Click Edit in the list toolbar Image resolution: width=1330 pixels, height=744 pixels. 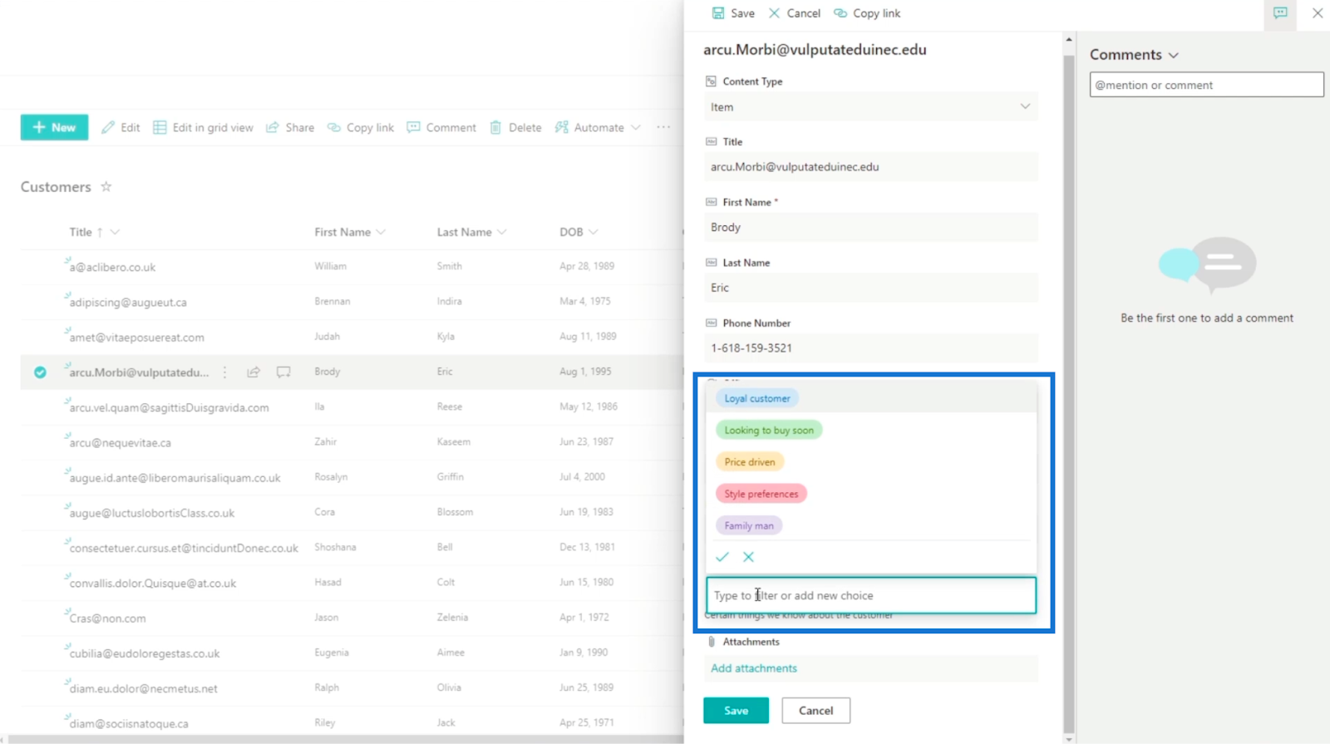(121, 127)
